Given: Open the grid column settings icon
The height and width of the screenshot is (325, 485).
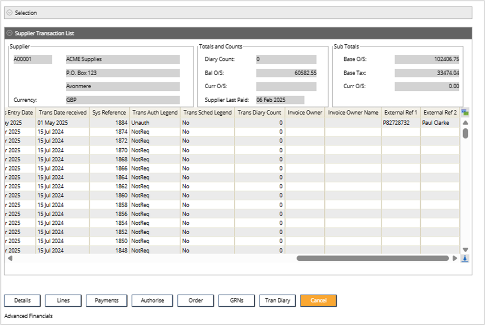Looking at the screenshot, I should pos(465,113).
